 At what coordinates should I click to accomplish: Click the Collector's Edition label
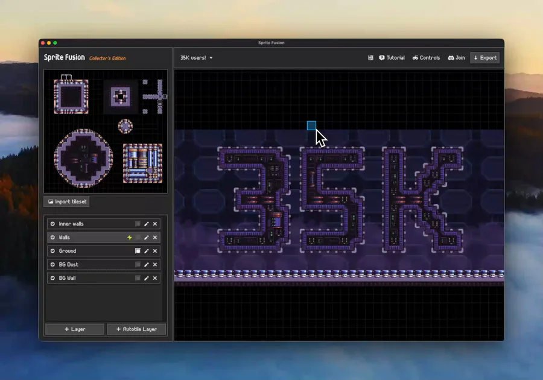pyautogui.click(x=107, y=58)
